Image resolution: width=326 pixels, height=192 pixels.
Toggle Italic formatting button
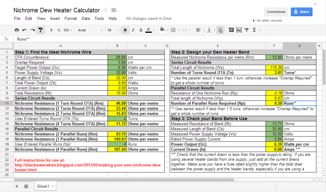(x=133, y=30)
